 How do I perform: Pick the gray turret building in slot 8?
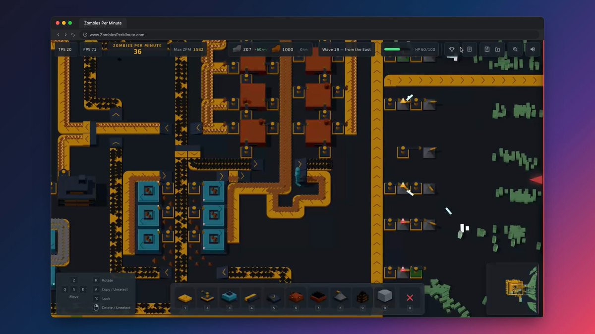(x=340, y=297)
